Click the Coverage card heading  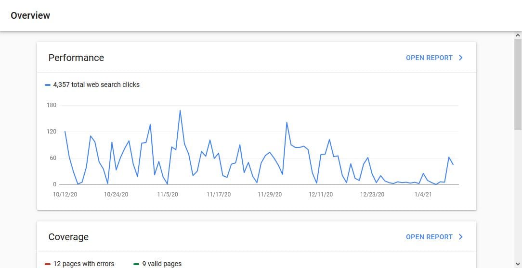[68, 237]
